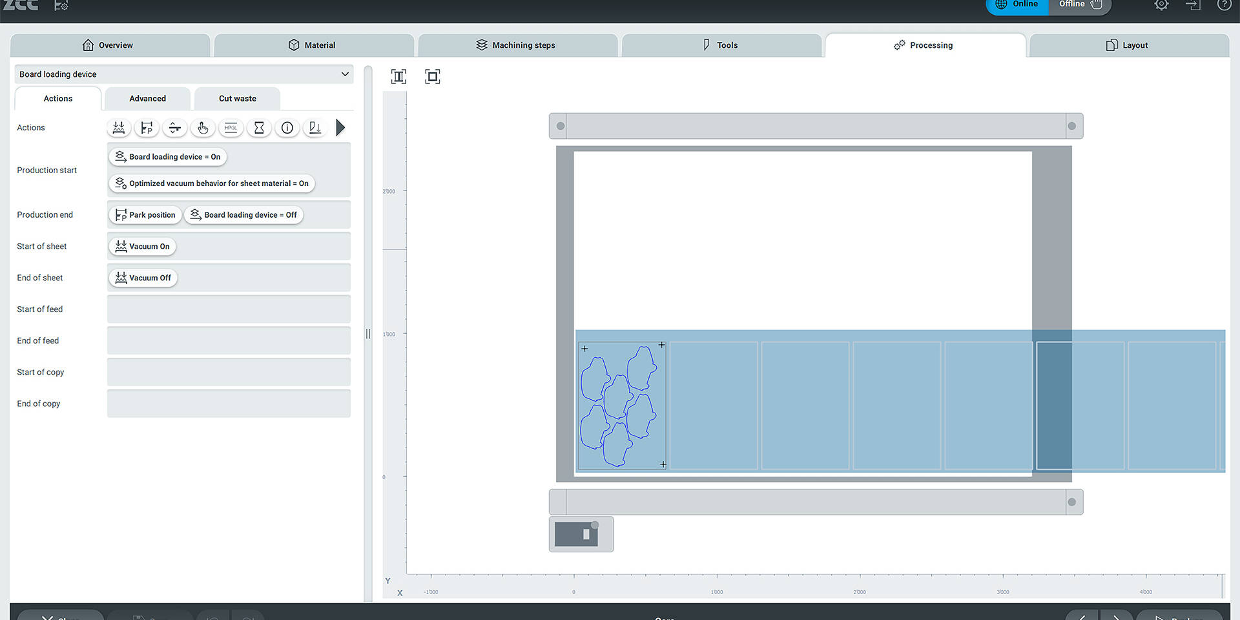Screen dimensions: 1240x620
Task: Click the fit-to-frame zoom icon
Action: pos(432,77)
